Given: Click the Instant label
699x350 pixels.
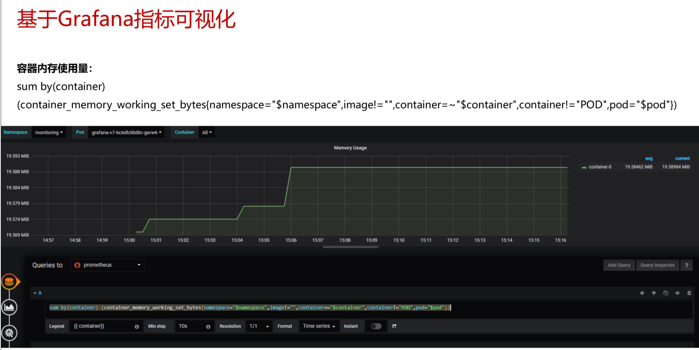Looking at the screenshot, I should coord(351,326).
